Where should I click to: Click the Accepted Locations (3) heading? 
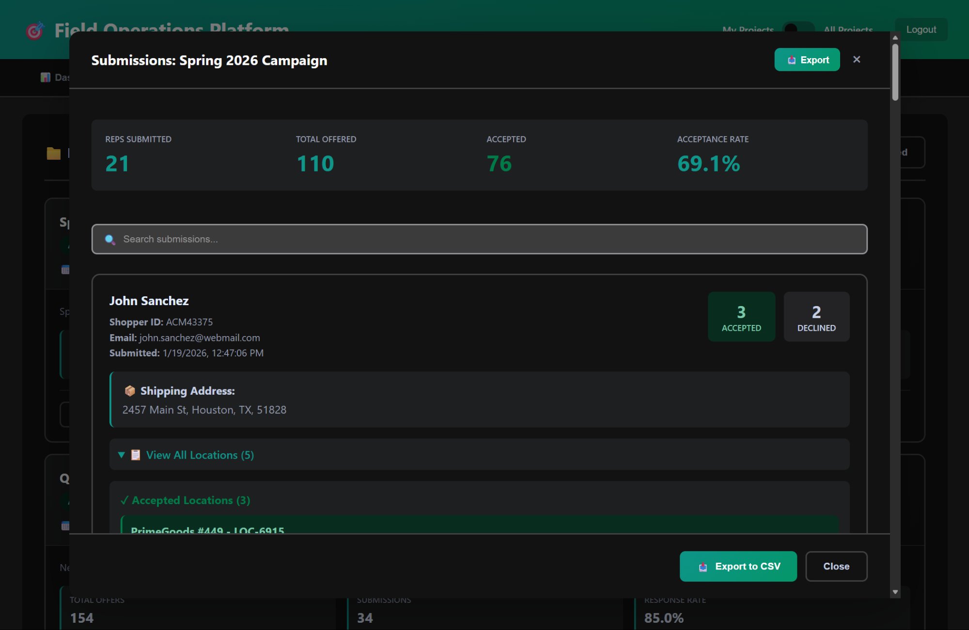click(x=186, y=500)
